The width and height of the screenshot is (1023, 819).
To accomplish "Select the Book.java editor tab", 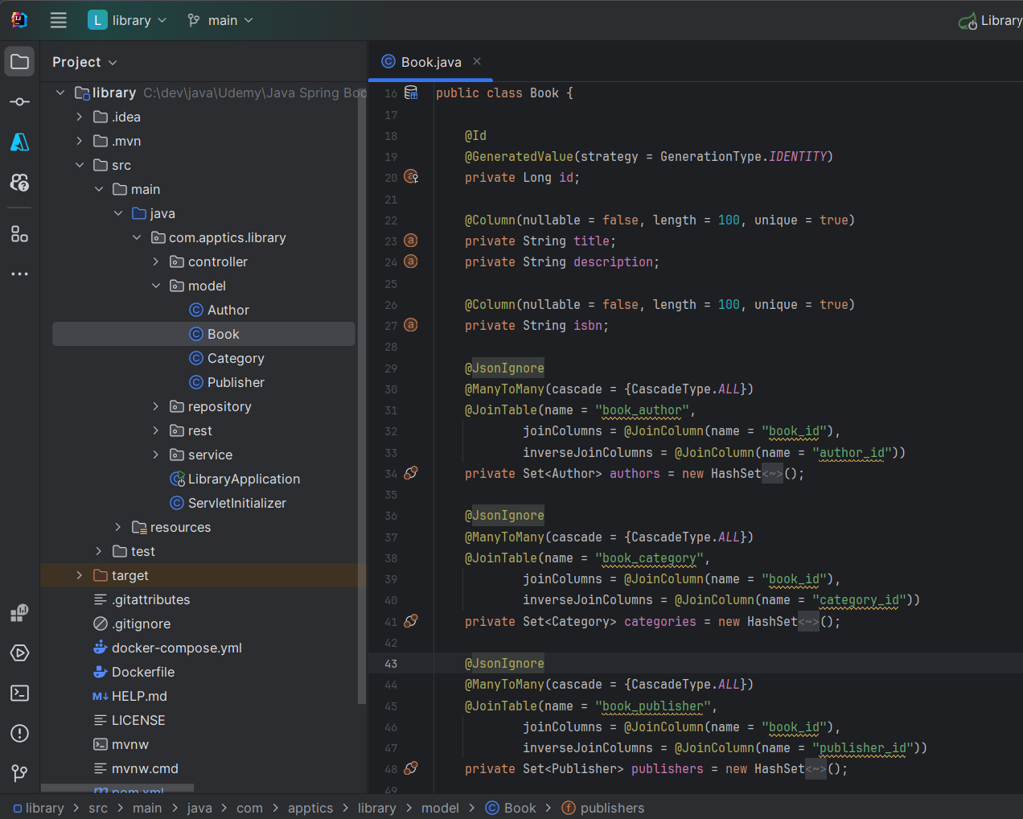I will (430, 62).
